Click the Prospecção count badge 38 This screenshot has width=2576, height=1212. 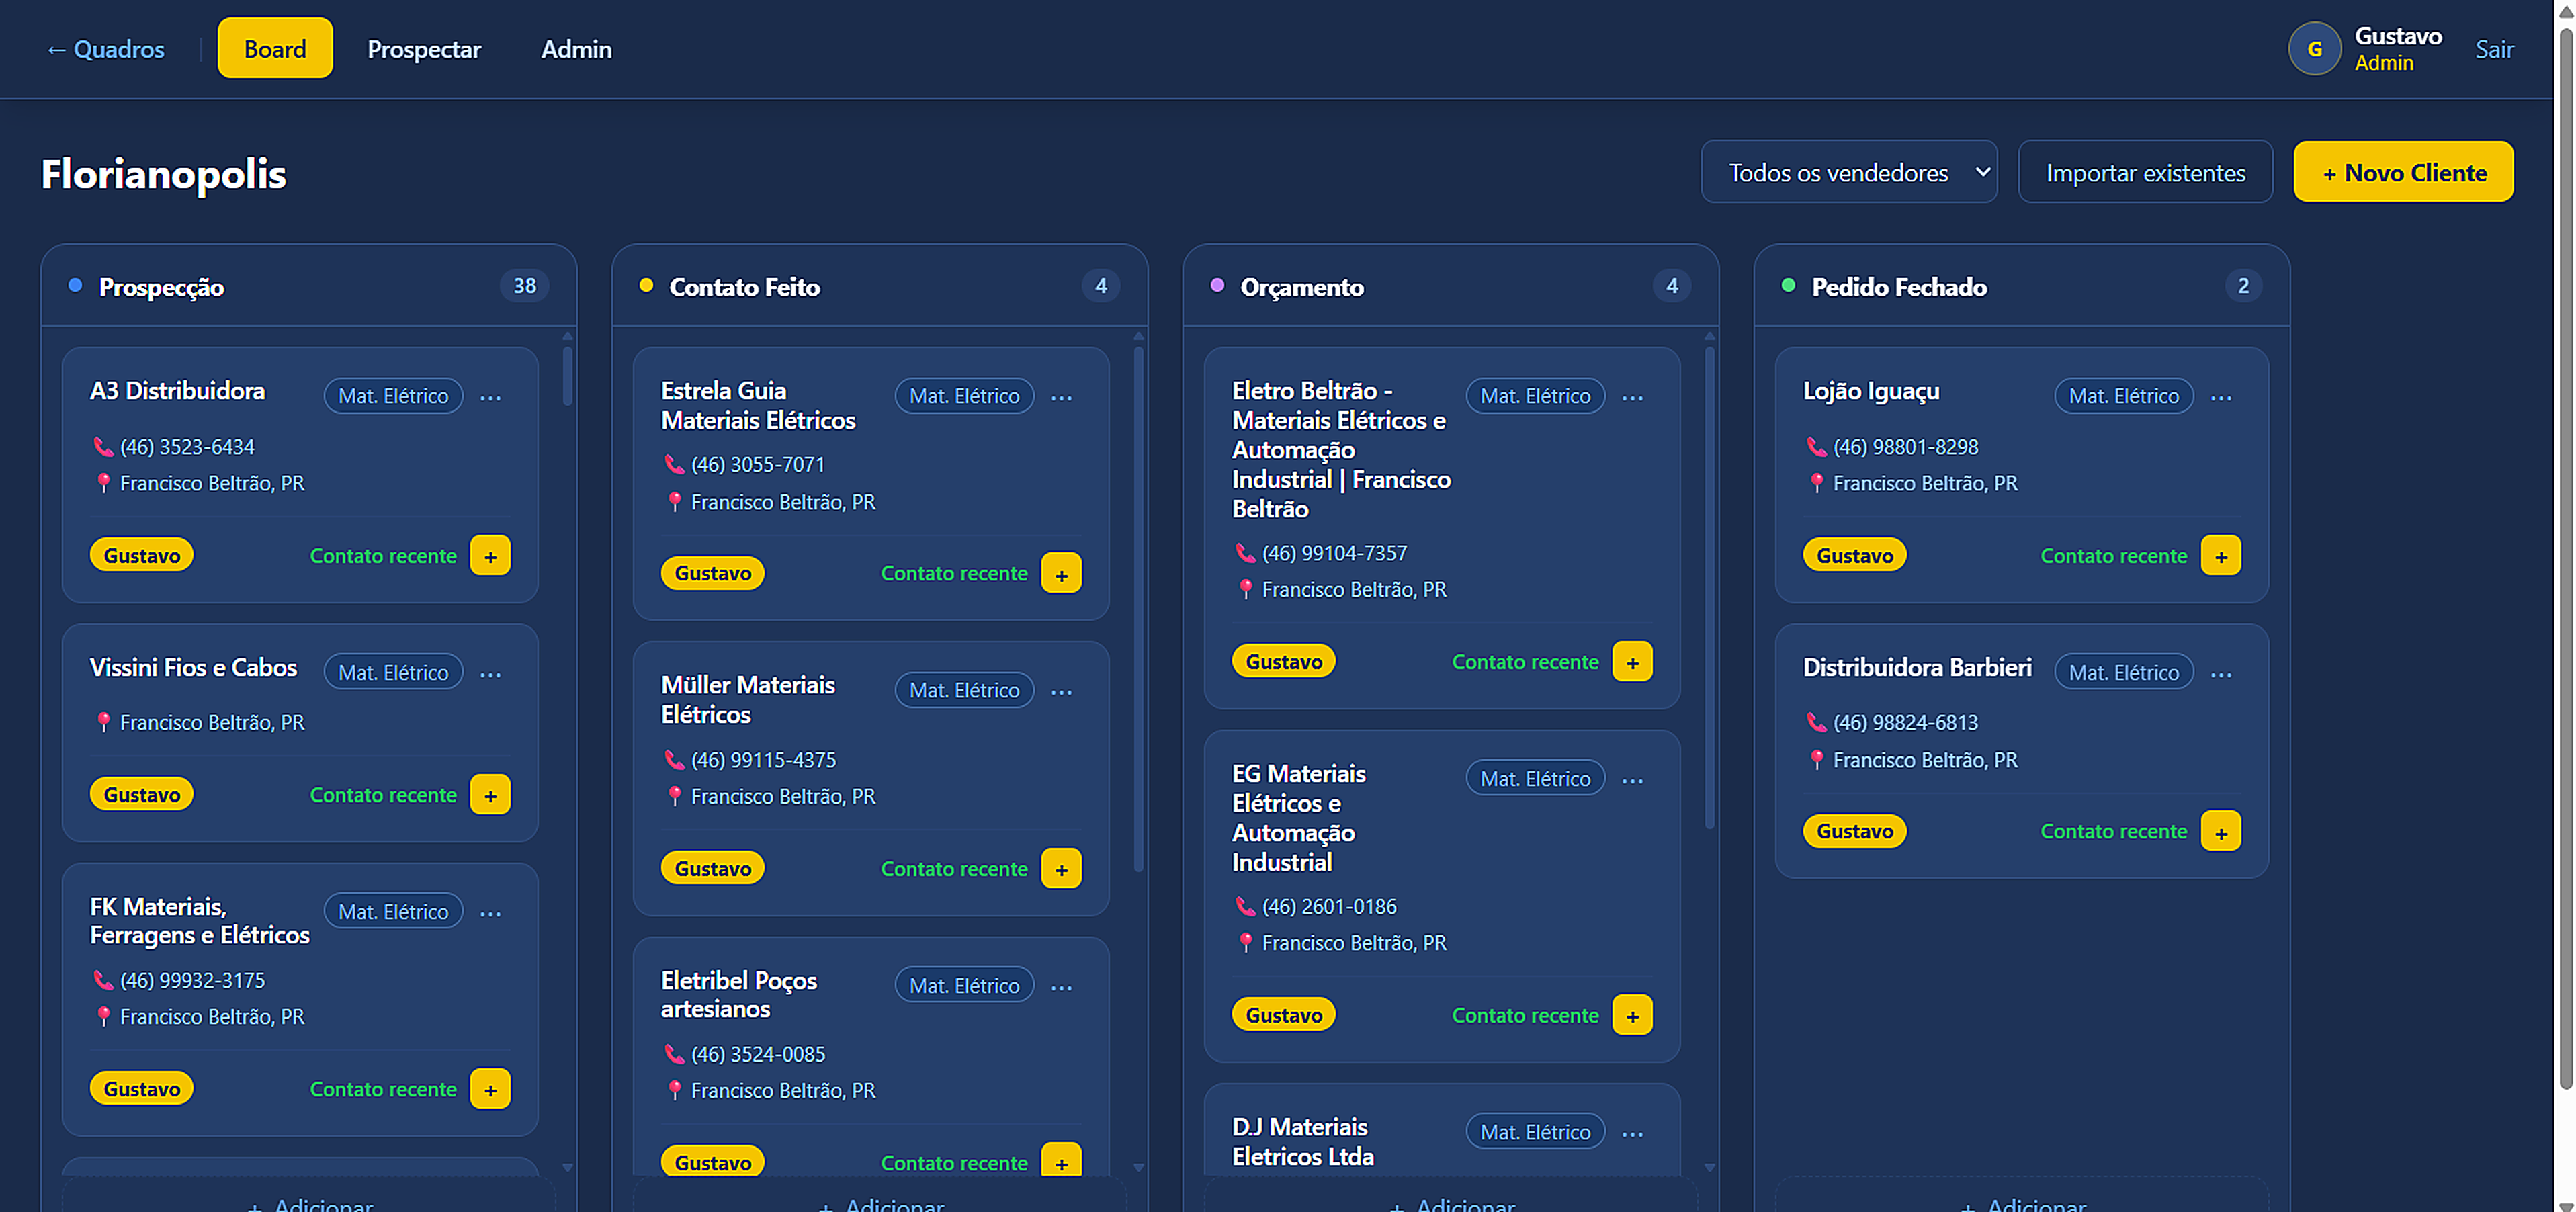click(524, 286)
